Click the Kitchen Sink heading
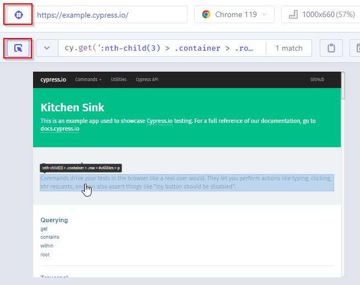This screenshot has height=285, width=360. [72, 107]
